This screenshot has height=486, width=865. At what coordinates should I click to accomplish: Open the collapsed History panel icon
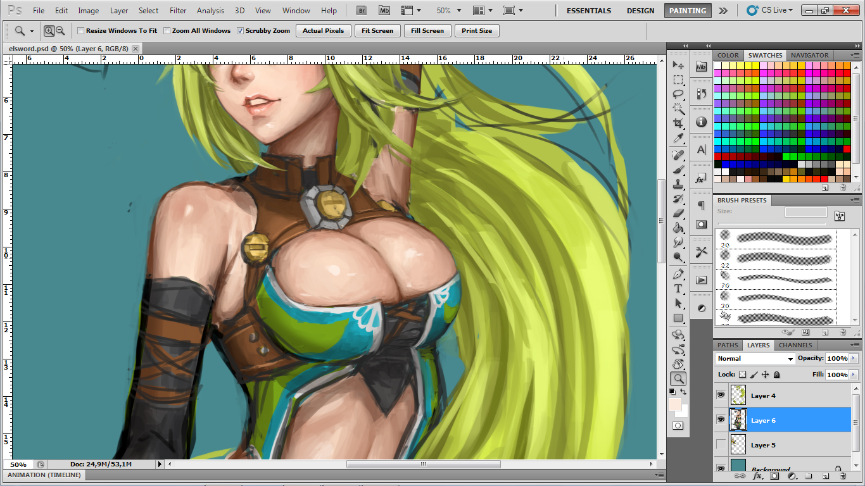701,94
